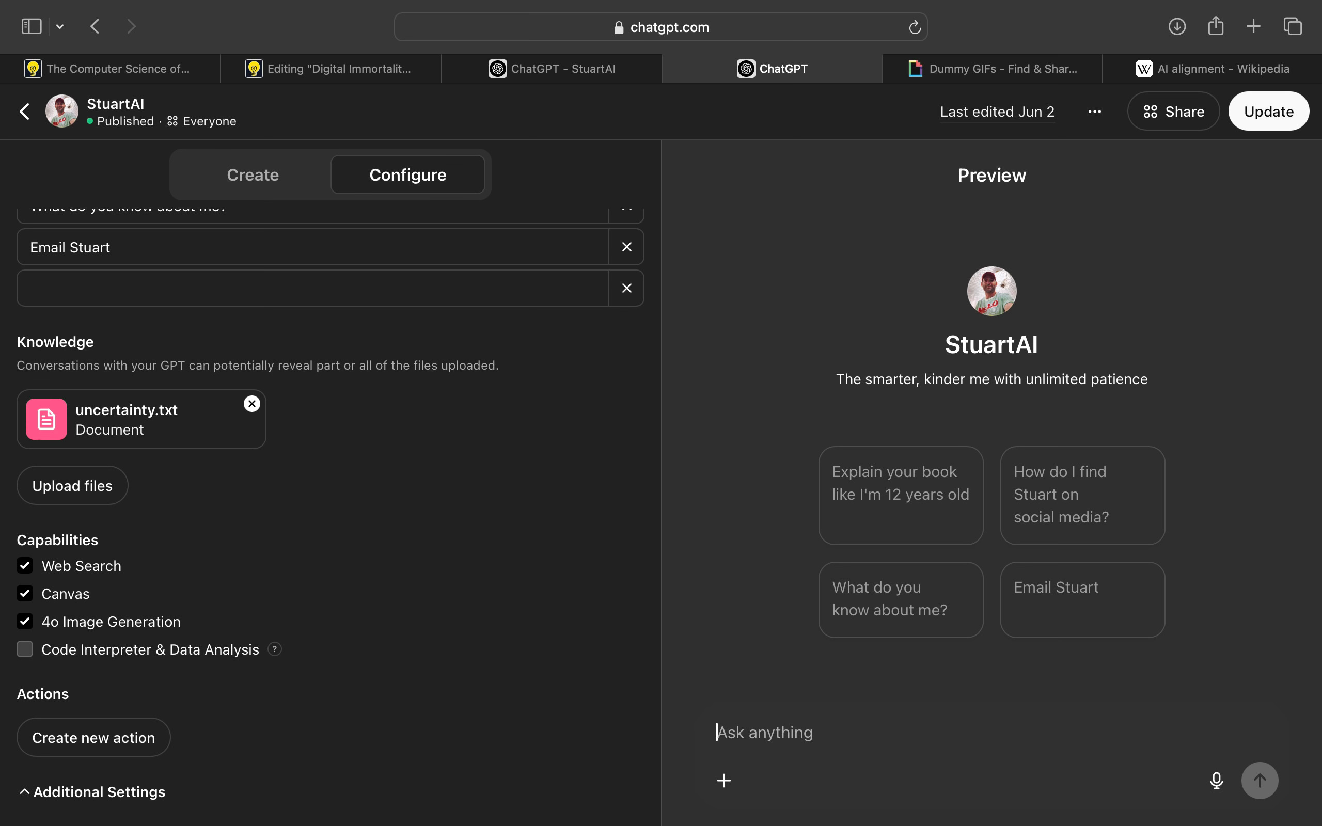Go forward with the browser forward arrow
Viewport: 1322px width, 826px height.
131,26
